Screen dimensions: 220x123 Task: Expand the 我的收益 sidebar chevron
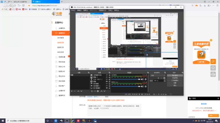coord(69,62)
